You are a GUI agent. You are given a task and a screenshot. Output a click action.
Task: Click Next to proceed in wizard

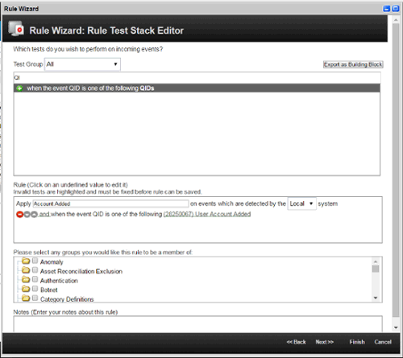[x=324, y=342]
